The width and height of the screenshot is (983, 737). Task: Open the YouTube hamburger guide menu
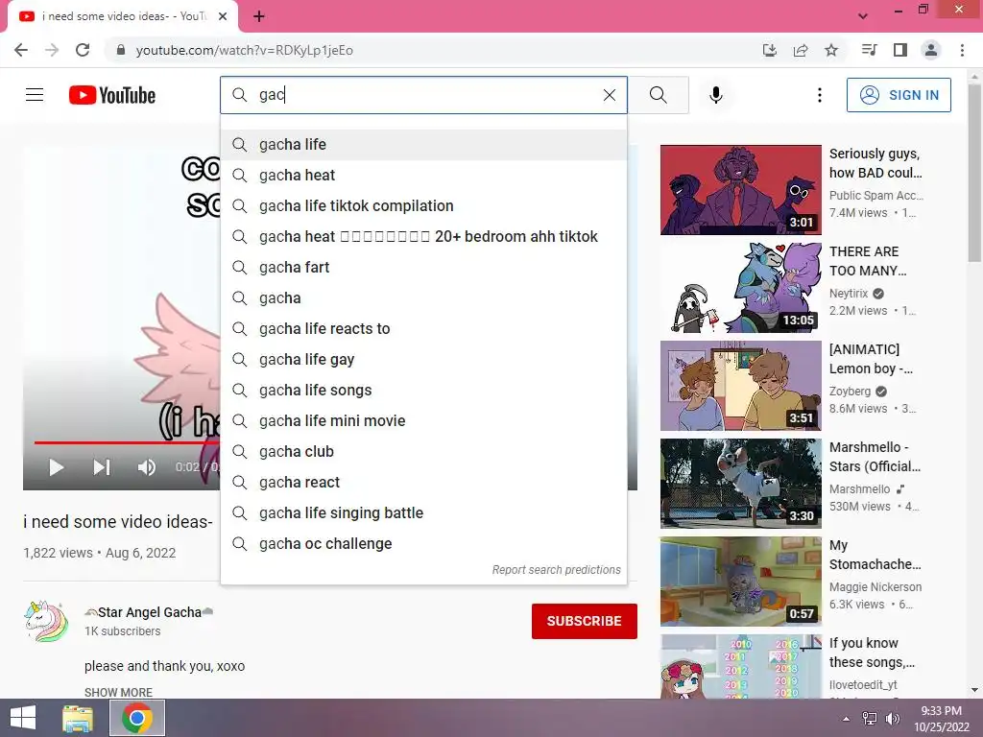pos(35,95)
